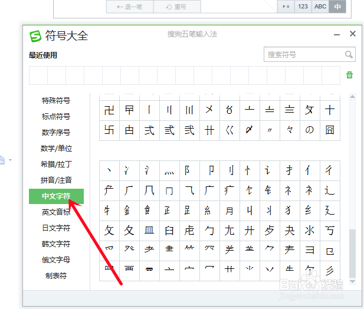Insert the 卄 symbol
Screen dimensions: 364x309
tap(209, 130)
